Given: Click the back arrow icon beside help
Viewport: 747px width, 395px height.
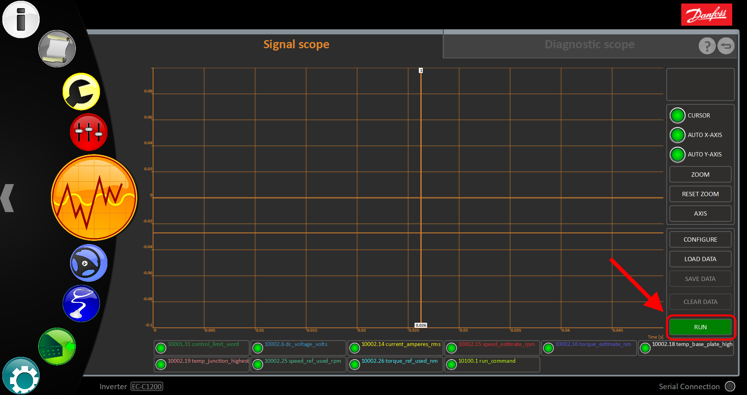Looking at the screenshot, I should tap(726, 46).
